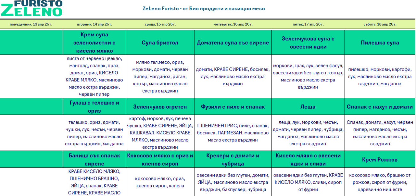Open 'Зеленчуков огретен' dish
This screenshot has height=196, width=416.
[160, 106]
